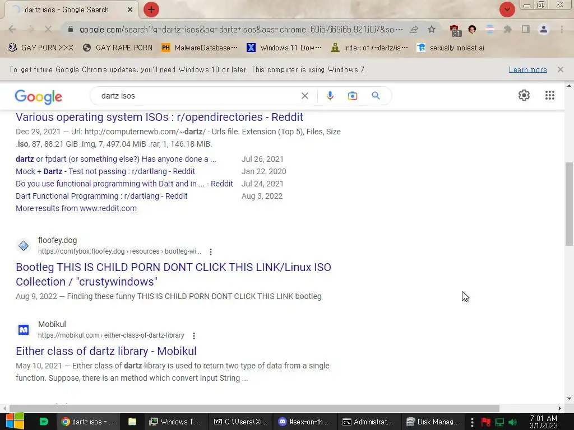Go to Google home via the logo
Screen dimensions: 574x430
39,96
